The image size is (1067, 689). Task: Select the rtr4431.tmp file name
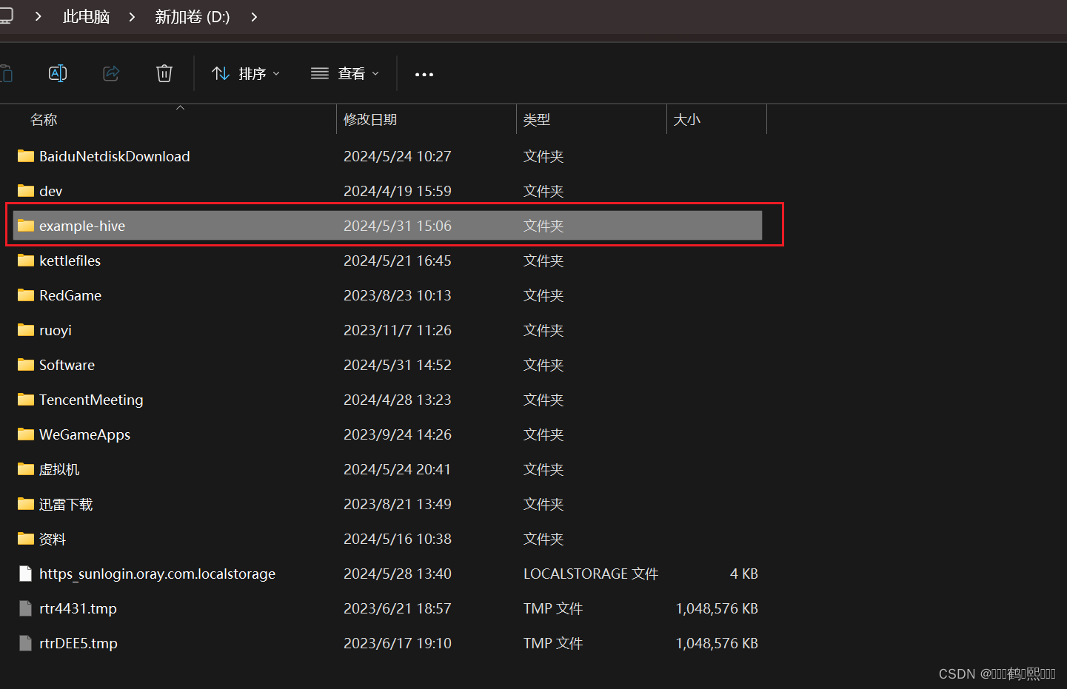(x=78, y=608)
